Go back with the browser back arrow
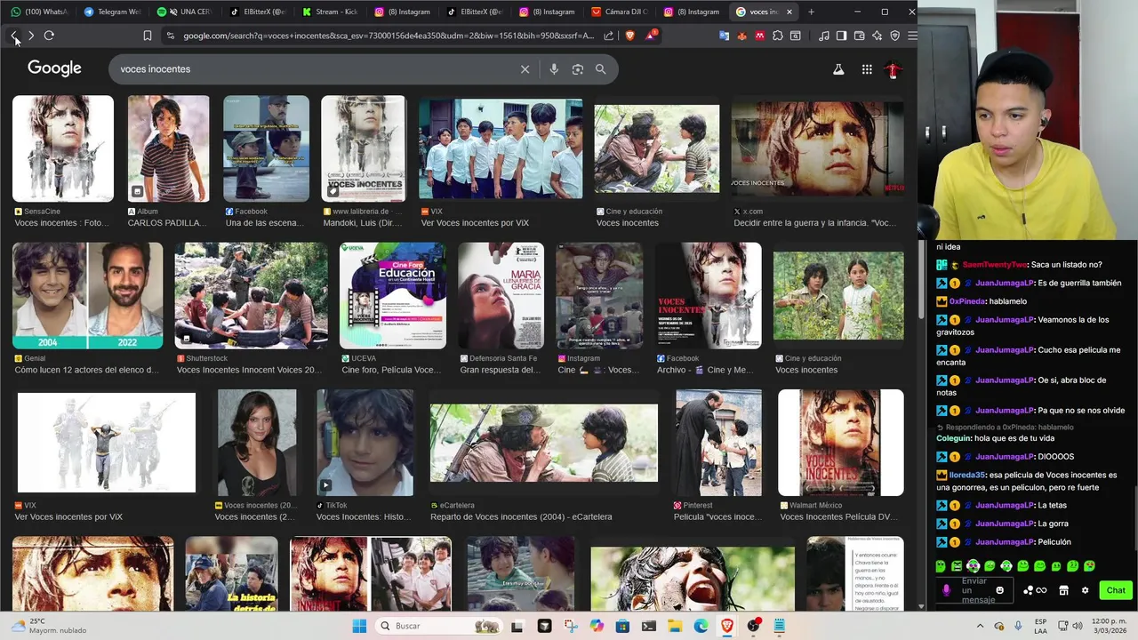This screenshot has height=640, width=1138. tap(14, 36)
